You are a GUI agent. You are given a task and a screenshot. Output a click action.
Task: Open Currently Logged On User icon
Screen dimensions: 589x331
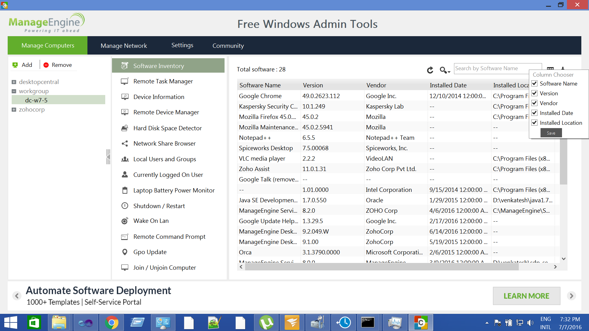pos(125,175)
